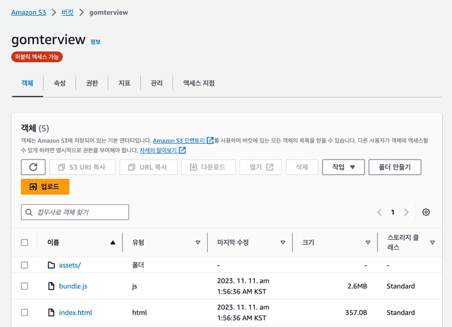Toggle the select-all objects checkbox
The width and height of the screenshot is (452, 327).
(x=24, y=242)
